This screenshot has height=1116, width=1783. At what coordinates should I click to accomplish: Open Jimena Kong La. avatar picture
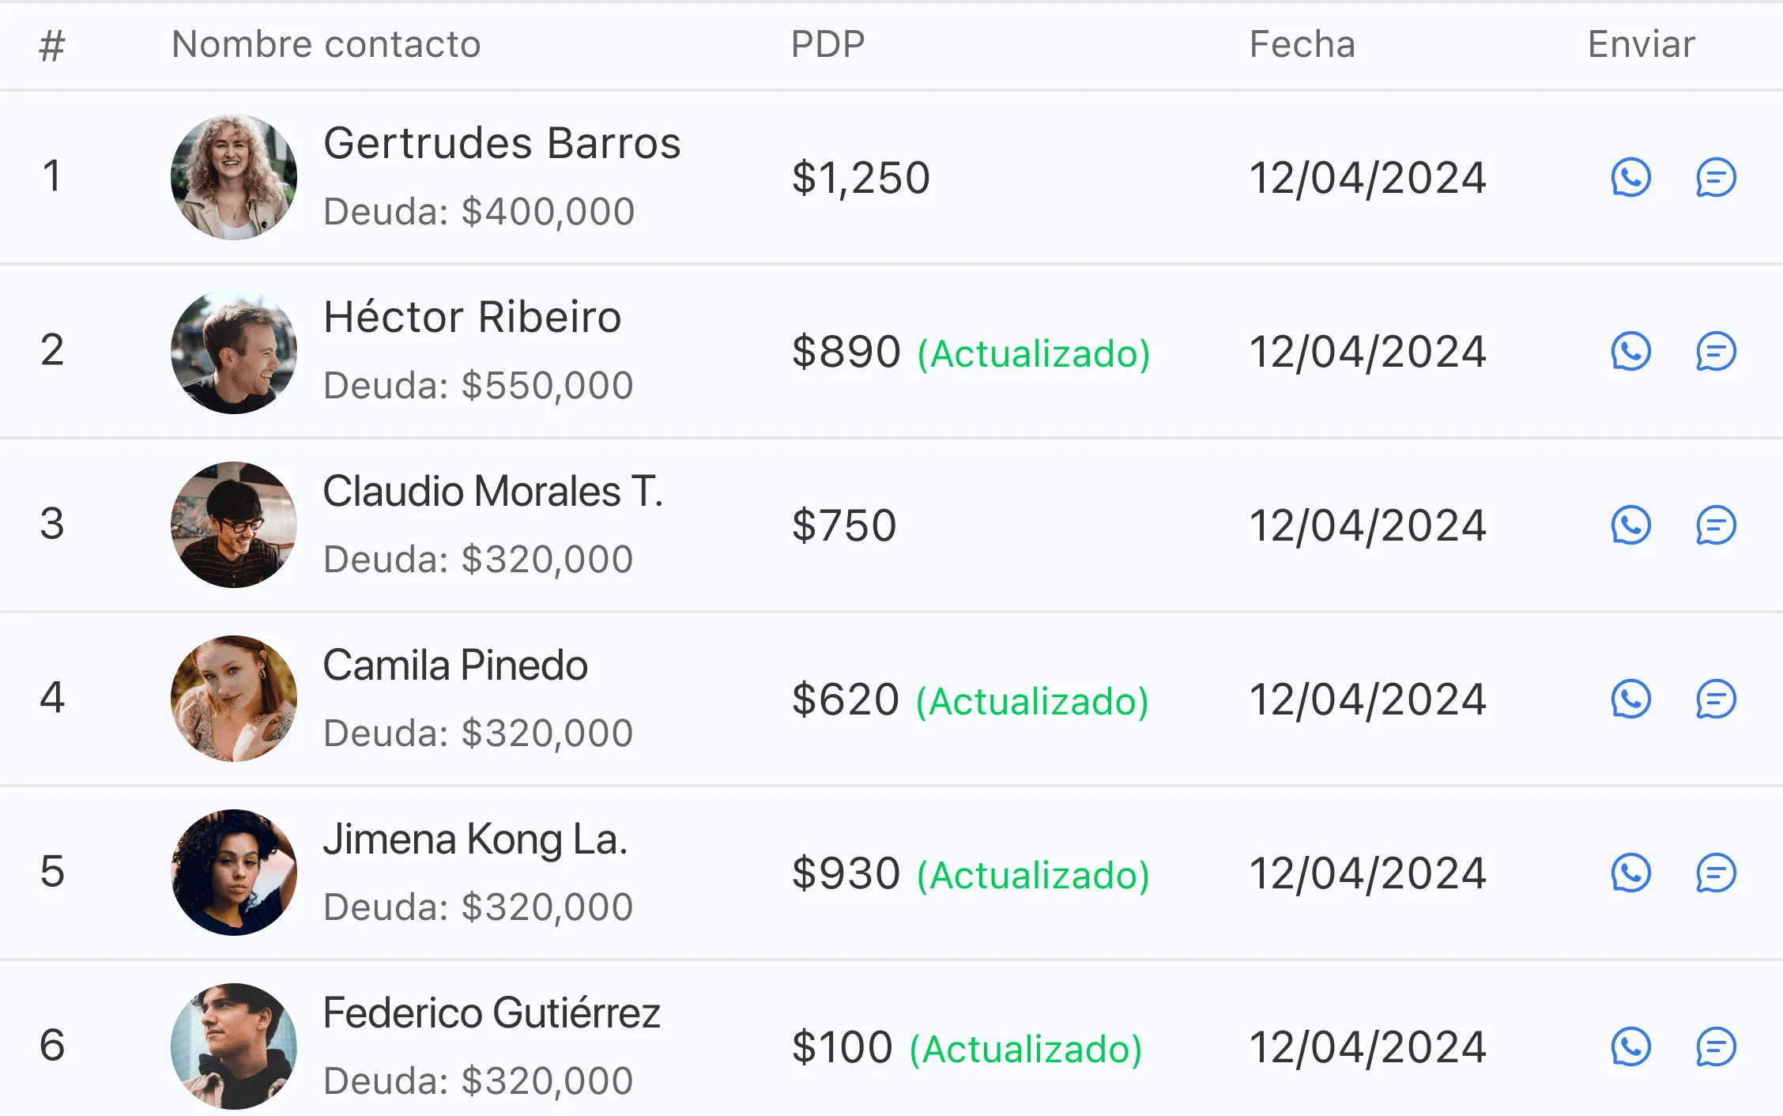click(234, 873)
